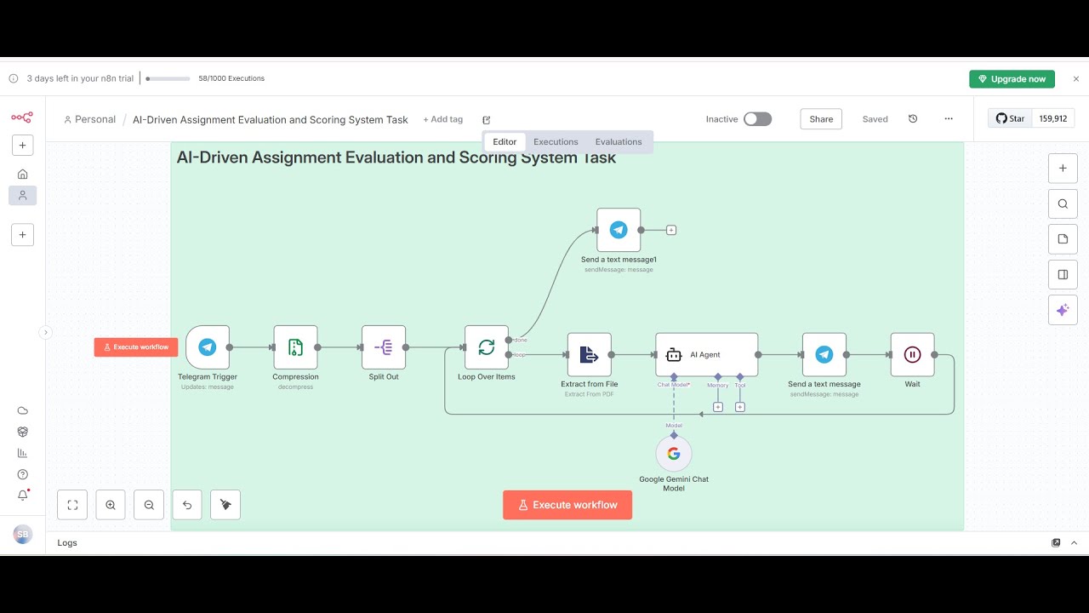
Task: Click the n8n logo in the sidebar
Action: 22,117
